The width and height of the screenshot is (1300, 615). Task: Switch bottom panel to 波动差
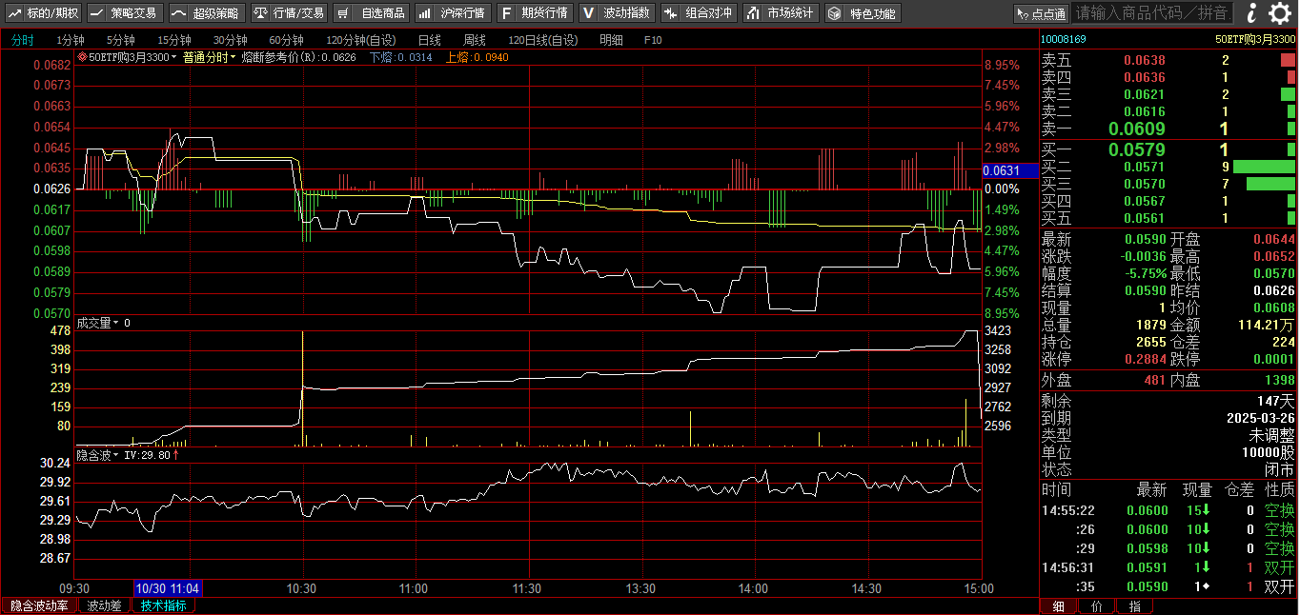104,605
